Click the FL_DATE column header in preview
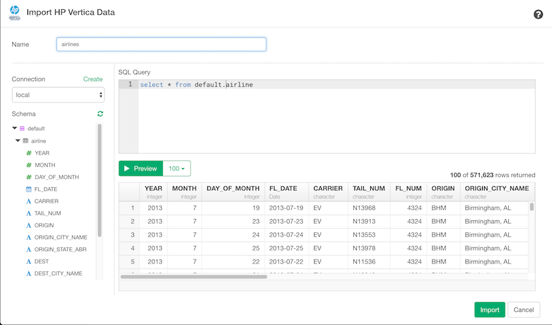Viewport: 552px width, 325px height. coord(286,192)
